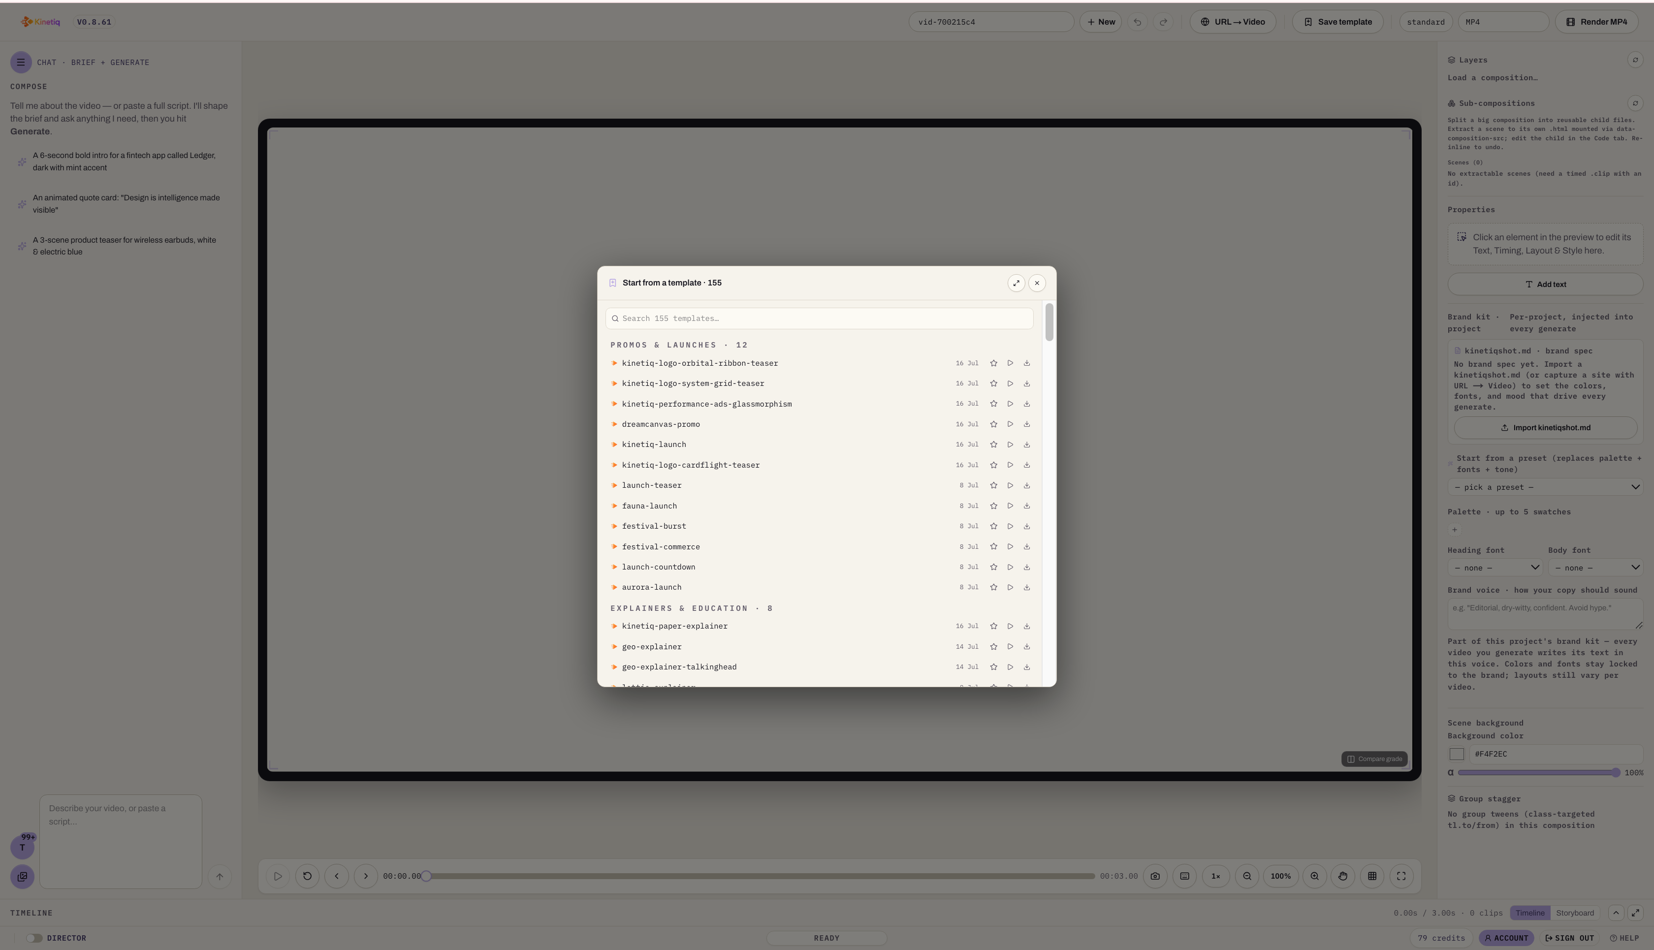This screenshot has height=950, width=1654.
Task: Step to next frame
Action: tap(366, 876)
